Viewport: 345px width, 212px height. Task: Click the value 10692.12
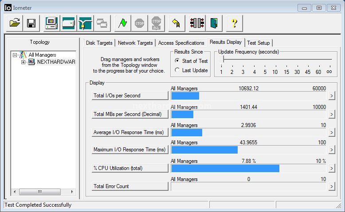pos(249,89)
